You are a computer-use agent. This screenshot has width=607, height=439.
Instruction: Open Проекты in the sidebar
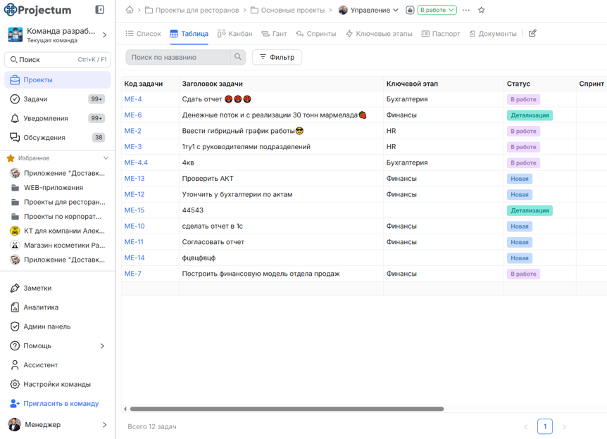click(57, 79)
